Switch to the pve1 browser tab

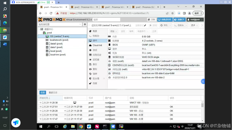(115, 7)
